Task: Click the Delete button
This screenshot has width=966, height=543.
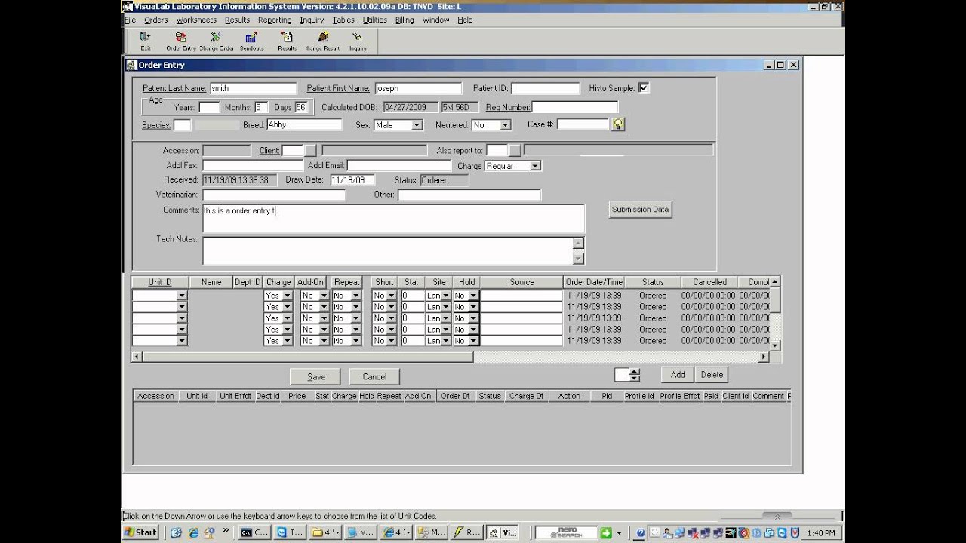Action: coord(712,374)
